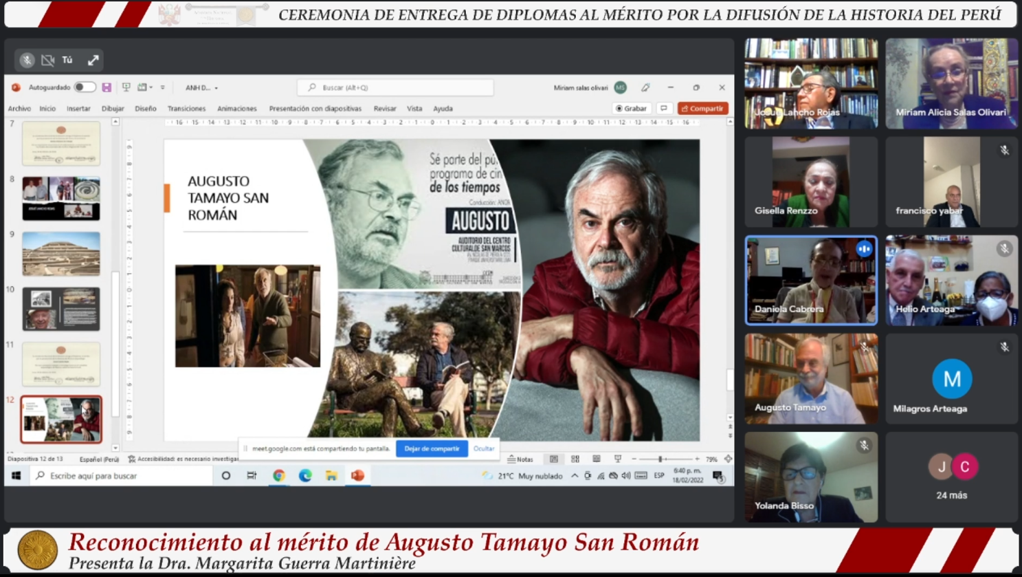
Task: Start slideshow from the status bar icon
Action: point(618,459)
